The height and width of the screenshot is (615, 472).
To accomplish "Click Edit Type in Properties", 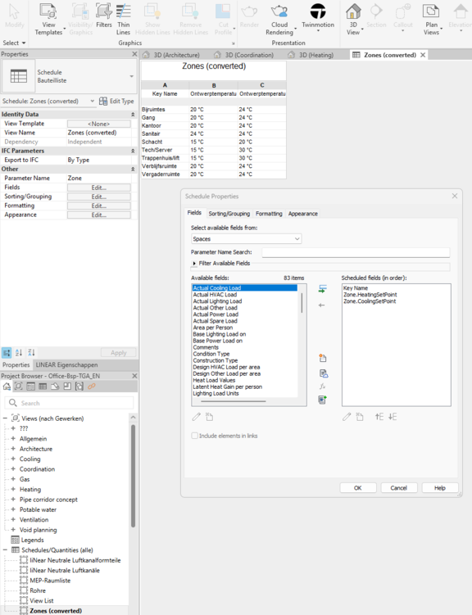I will click(116, 102).
